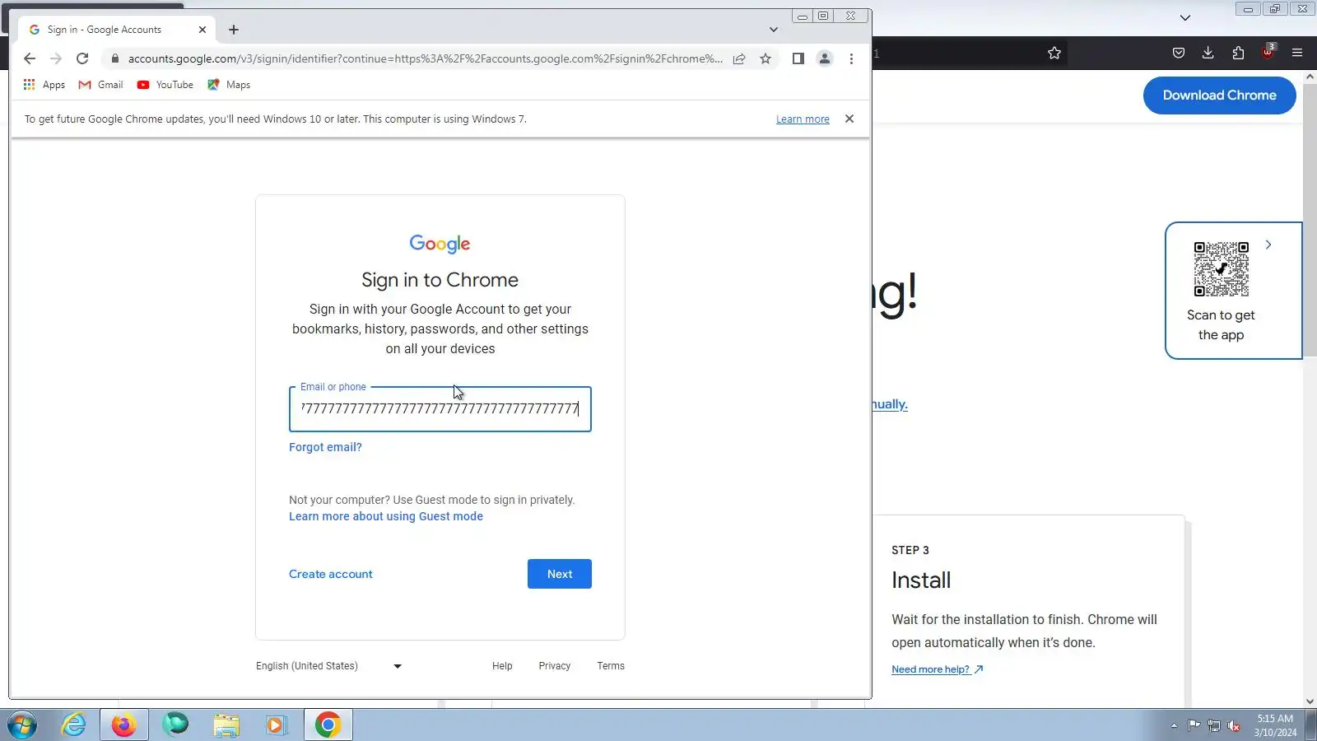Launch Internet Explorer from the taskbar
This screenshot has height=741, width=1317.
tap(73, 725)
